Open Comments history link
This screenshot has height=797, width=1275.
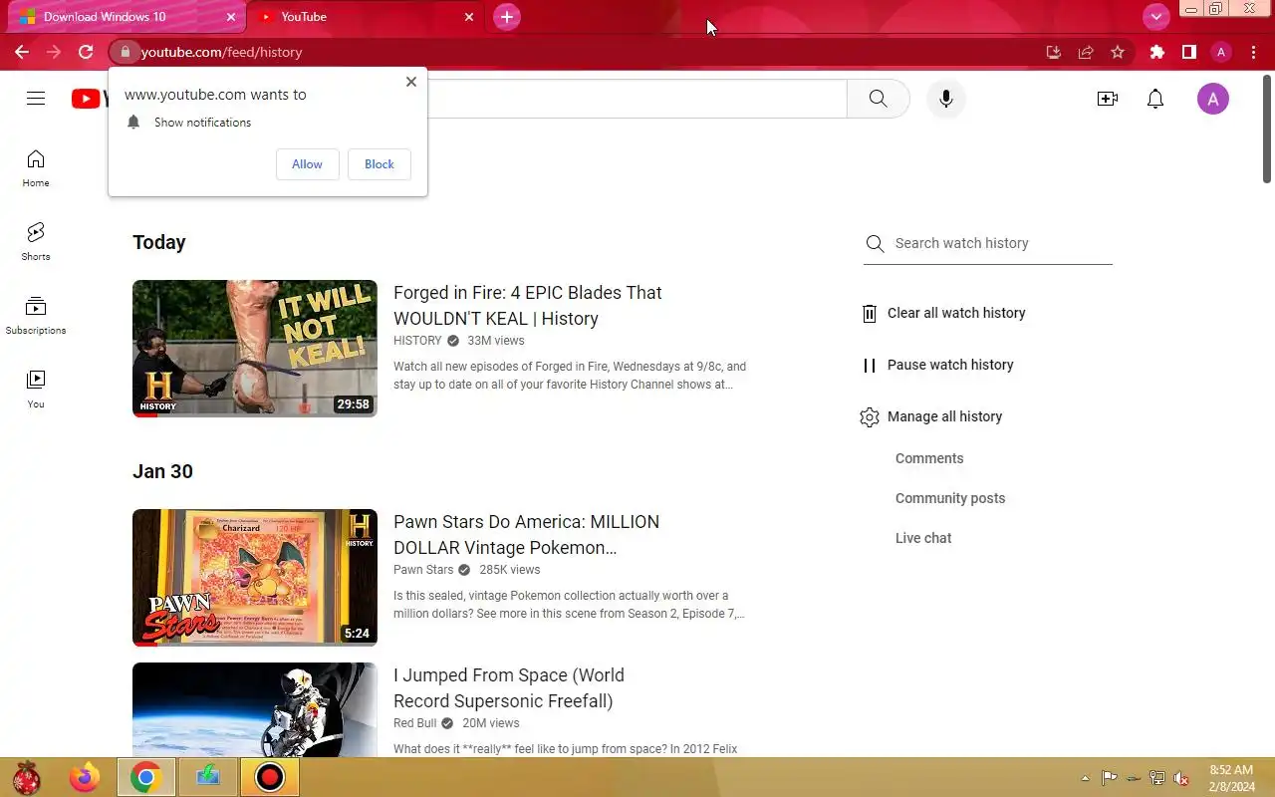tap(929, 458)
